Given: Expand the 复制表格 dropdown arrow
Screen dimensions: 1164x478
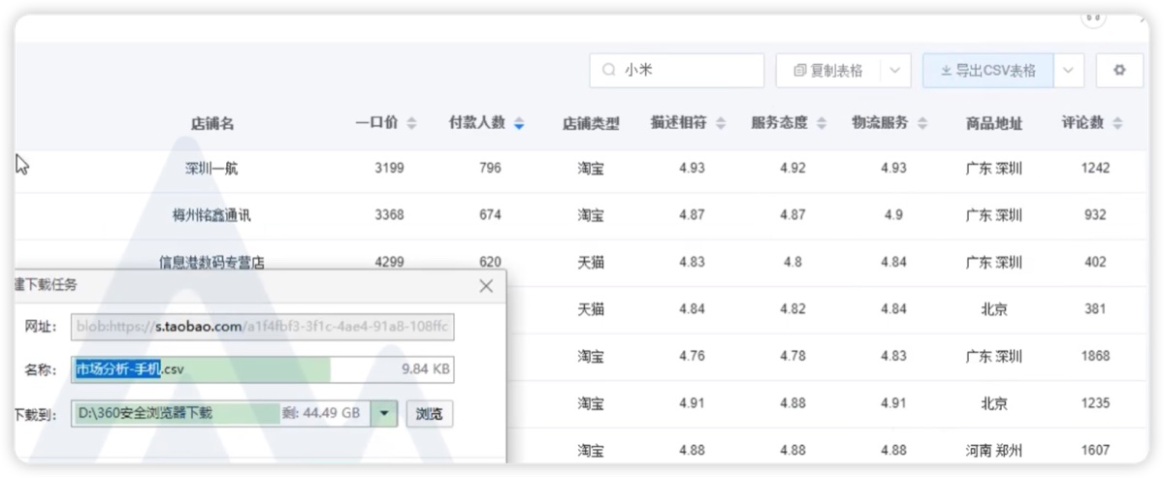Looking at the screenshot, I should coord(894,71).
